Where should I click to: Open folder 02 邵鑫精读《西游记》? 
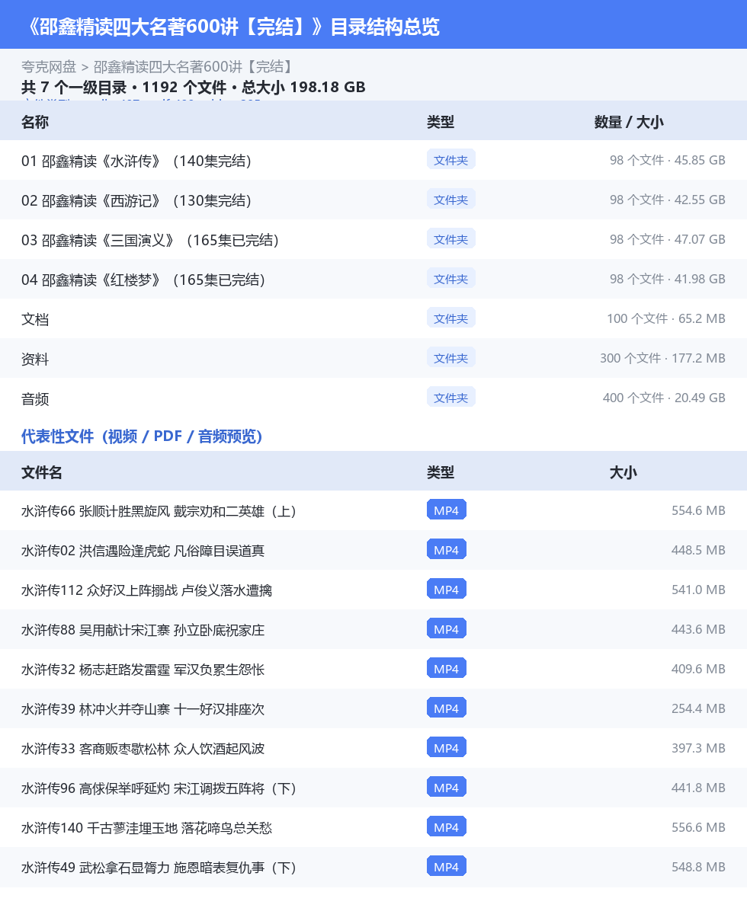pyautogui.click(x=373, y=200)
